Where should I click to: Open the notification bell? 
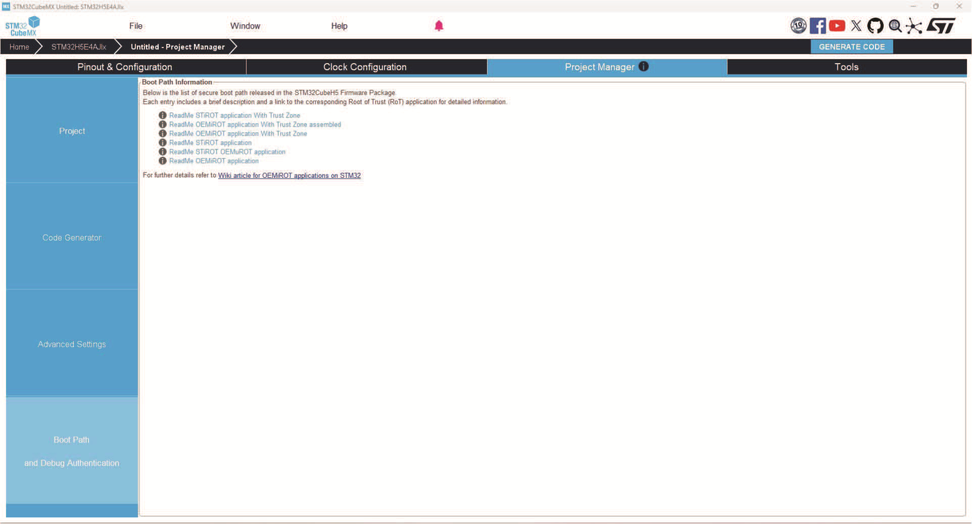[x=439, y=26]
